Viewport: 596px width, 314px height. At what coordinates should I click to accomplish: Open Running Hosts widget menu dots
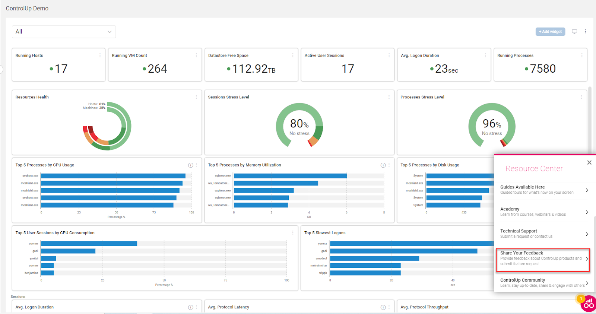(100, 55)
